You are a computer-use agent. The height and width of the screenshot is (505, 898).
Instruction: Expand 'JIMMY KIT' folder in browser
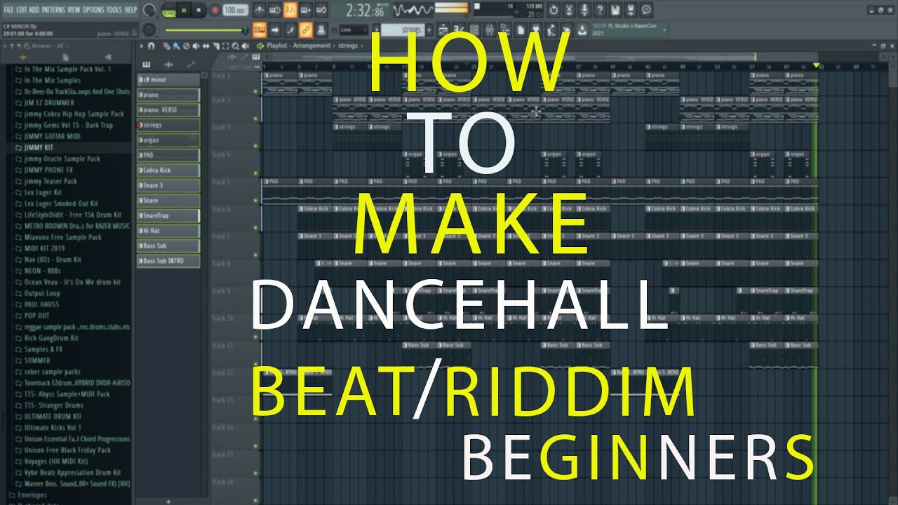click(39, 147)
